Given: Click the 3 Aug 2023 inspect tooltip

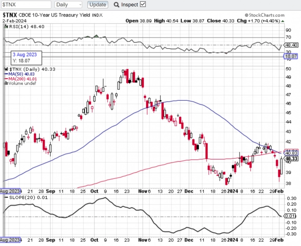Looking at the screenshot, I should coord(26,57).
